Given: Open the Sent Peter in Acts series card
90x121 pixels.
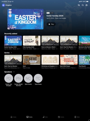Looking at the screenshot, I should [32, 60].
